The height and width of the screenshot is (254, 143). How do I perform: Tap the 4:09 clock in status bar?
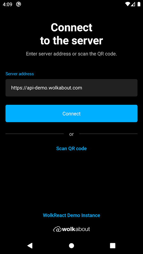(7, 4)
